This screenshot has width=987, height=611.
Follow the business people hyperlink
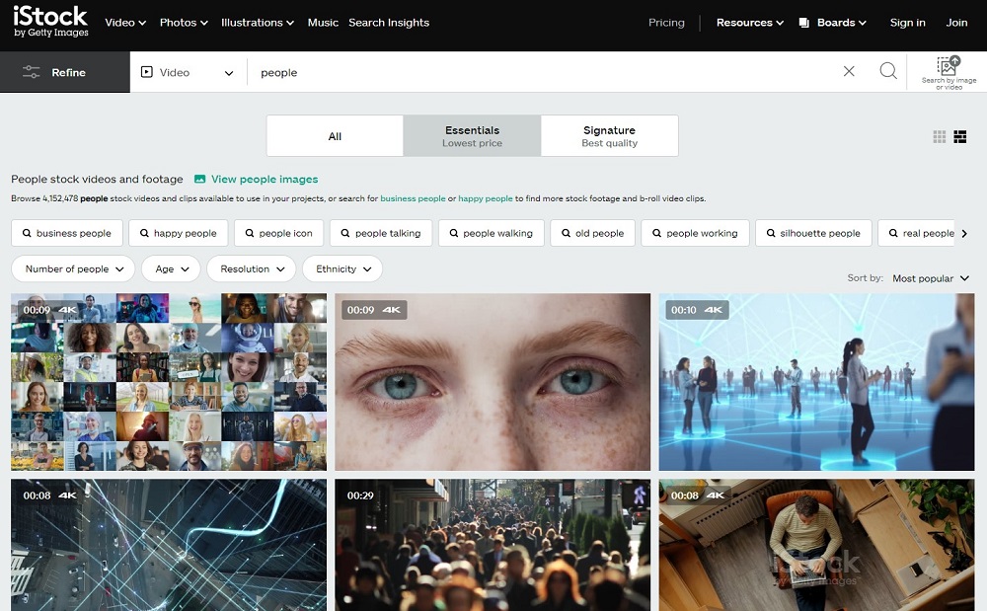(412, 197)
